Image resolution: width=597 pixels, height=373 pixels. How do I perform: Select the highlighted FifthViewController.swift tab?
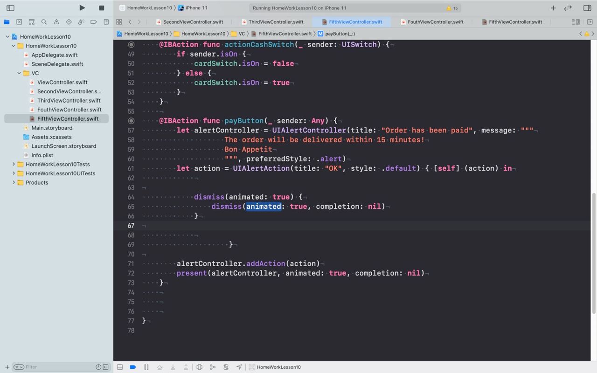click(x=352, y=22)
